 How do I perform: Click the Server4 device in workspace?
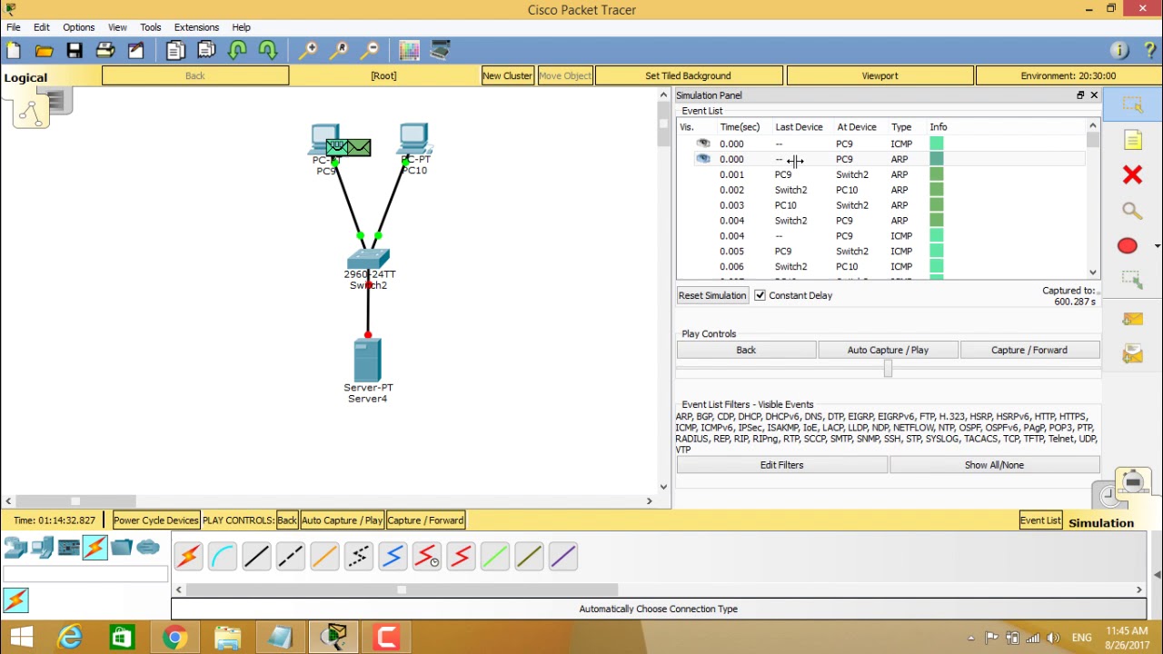[x=367, y=362]
